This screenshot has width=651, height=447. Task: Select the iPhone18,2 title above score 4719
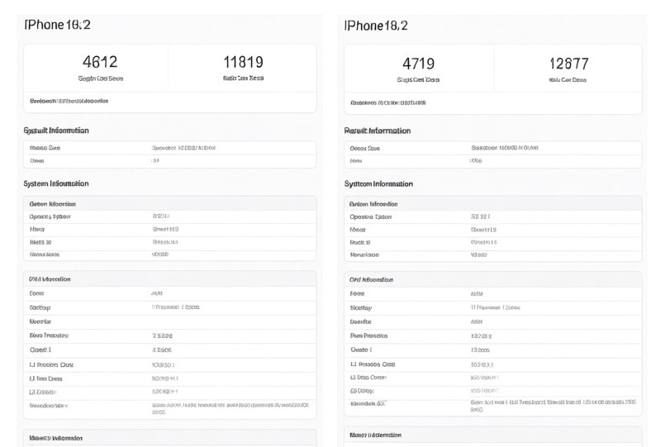coord(376,26)
